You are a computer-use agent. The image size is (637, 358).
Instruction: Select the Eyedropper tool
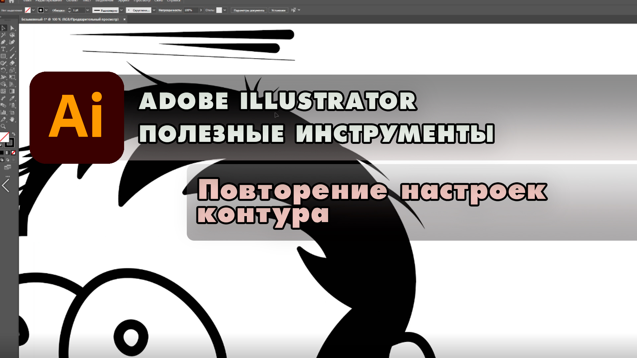click(x=12, y=98)
